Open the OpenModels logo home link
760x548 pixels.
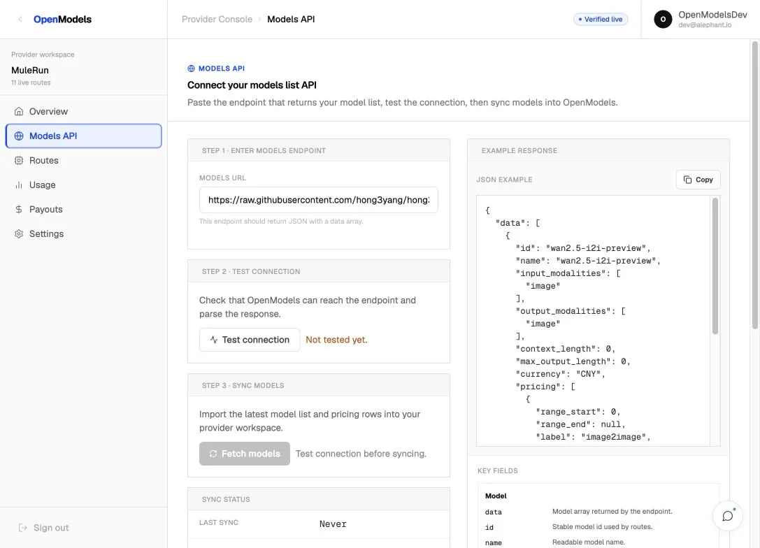62,20
